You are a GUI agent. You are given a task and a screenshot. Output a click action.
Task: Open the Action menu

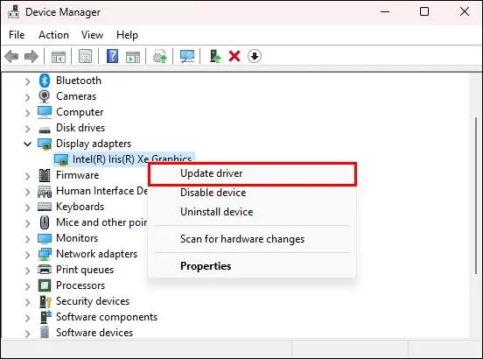pyautogui.click(x=53, y=35)
